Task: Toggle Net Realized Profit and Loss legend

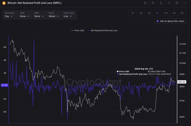Action: pos(102,30)
